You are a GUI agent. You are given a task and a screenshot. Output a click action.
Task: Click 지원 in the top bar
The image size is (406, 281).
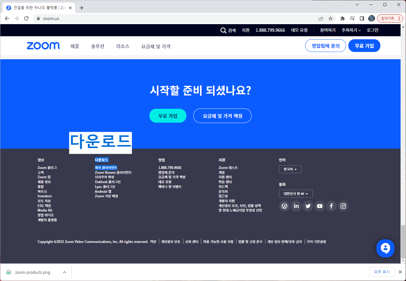(246, 30)
